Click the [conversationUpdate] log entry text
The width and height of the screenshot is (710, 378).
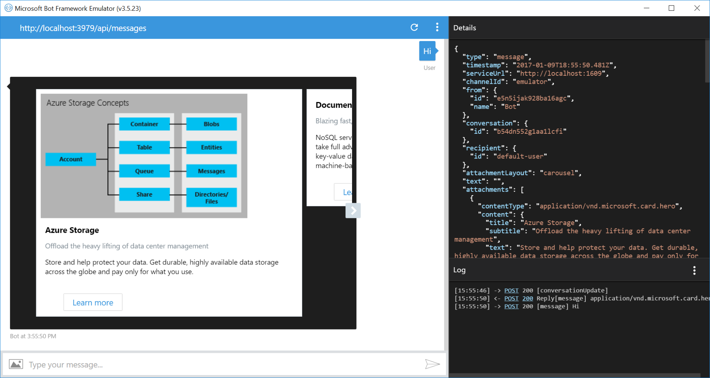click(x=572, y=290)
